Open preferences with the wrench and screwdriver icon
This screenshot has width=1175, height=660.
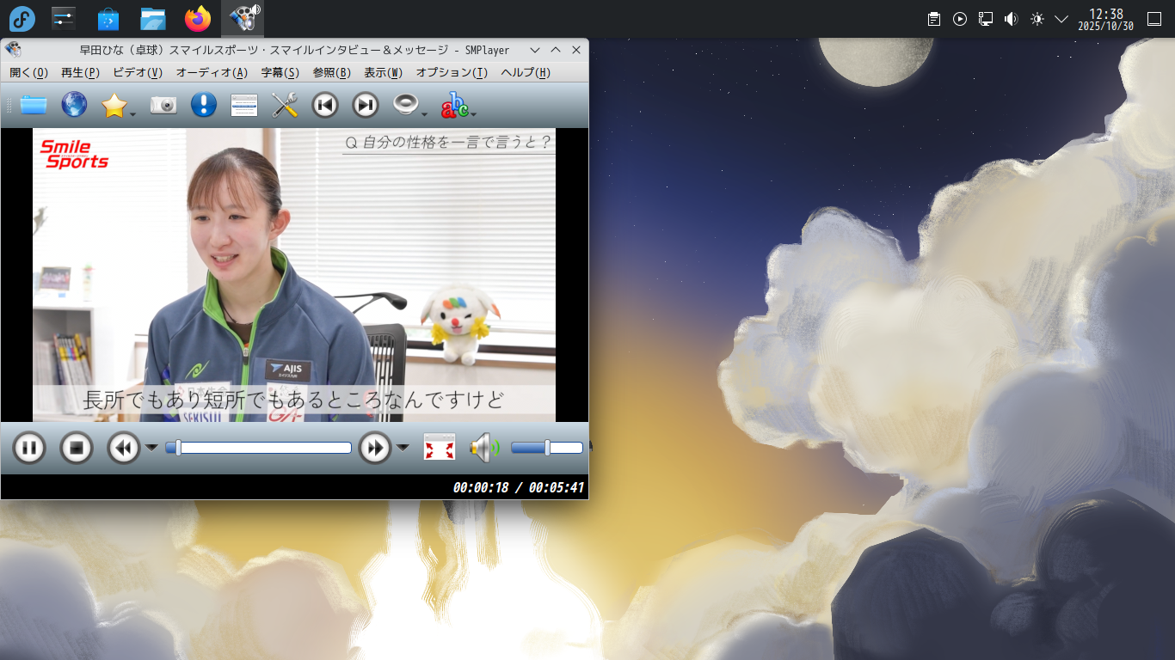285,105
